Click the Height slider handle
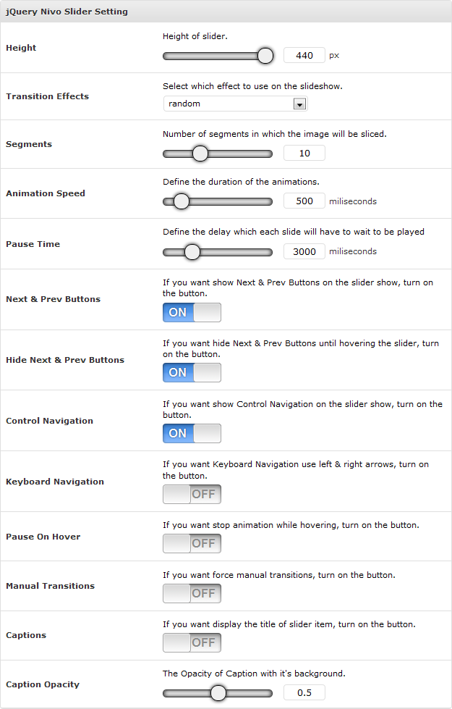 pyautogui.click(x=265, y=56)
